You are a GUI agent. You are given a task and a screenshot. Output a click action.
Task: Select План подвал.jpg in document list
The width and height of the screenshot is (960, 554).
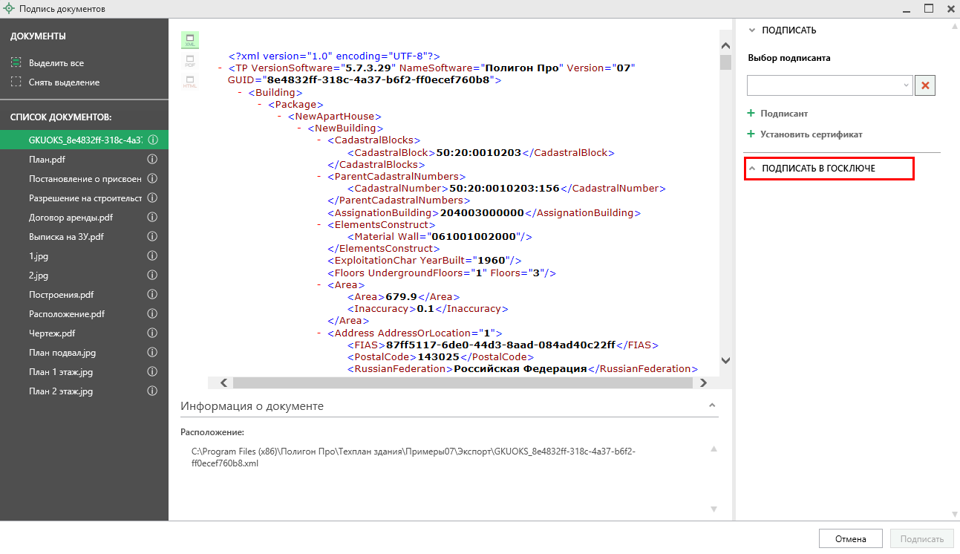coord(62,353)
